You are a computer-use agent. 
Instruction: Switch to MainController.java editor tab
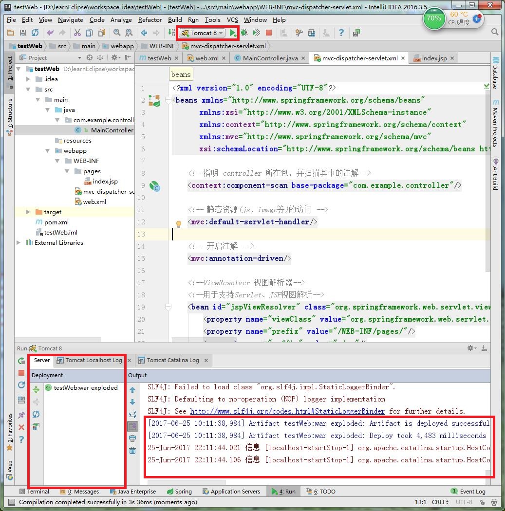tap(270, 58)
